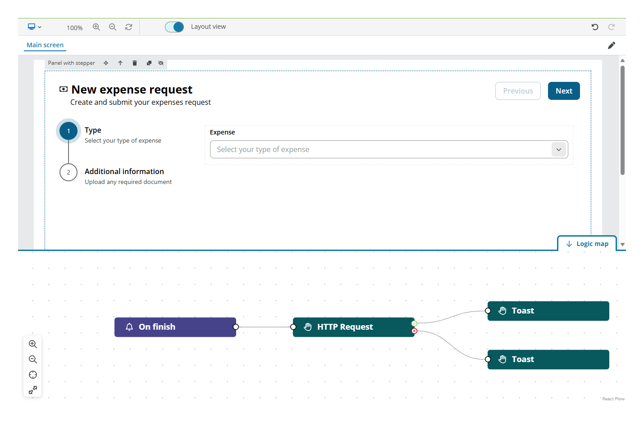Click the refresh icon next to 100%

(x=128, y=27)
